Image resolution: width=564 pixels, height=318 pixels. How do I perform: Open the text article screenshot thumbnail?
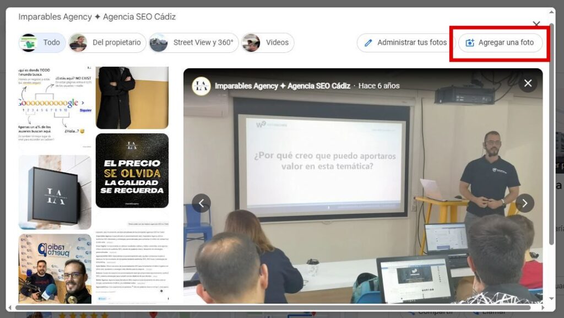[132, 259]
